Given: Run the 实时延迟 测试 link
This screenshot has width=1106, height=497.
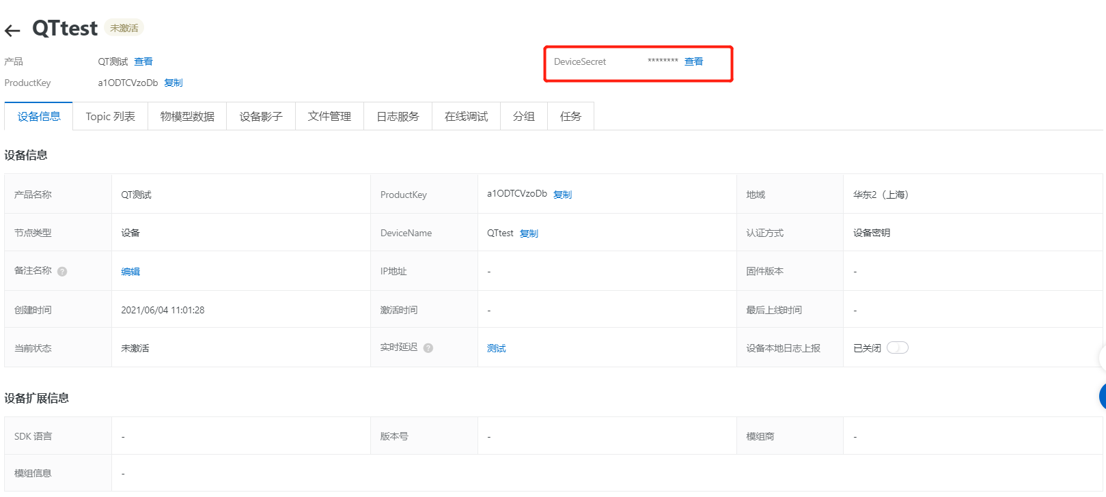Looking at the screenshot, I should pos(497,348).
